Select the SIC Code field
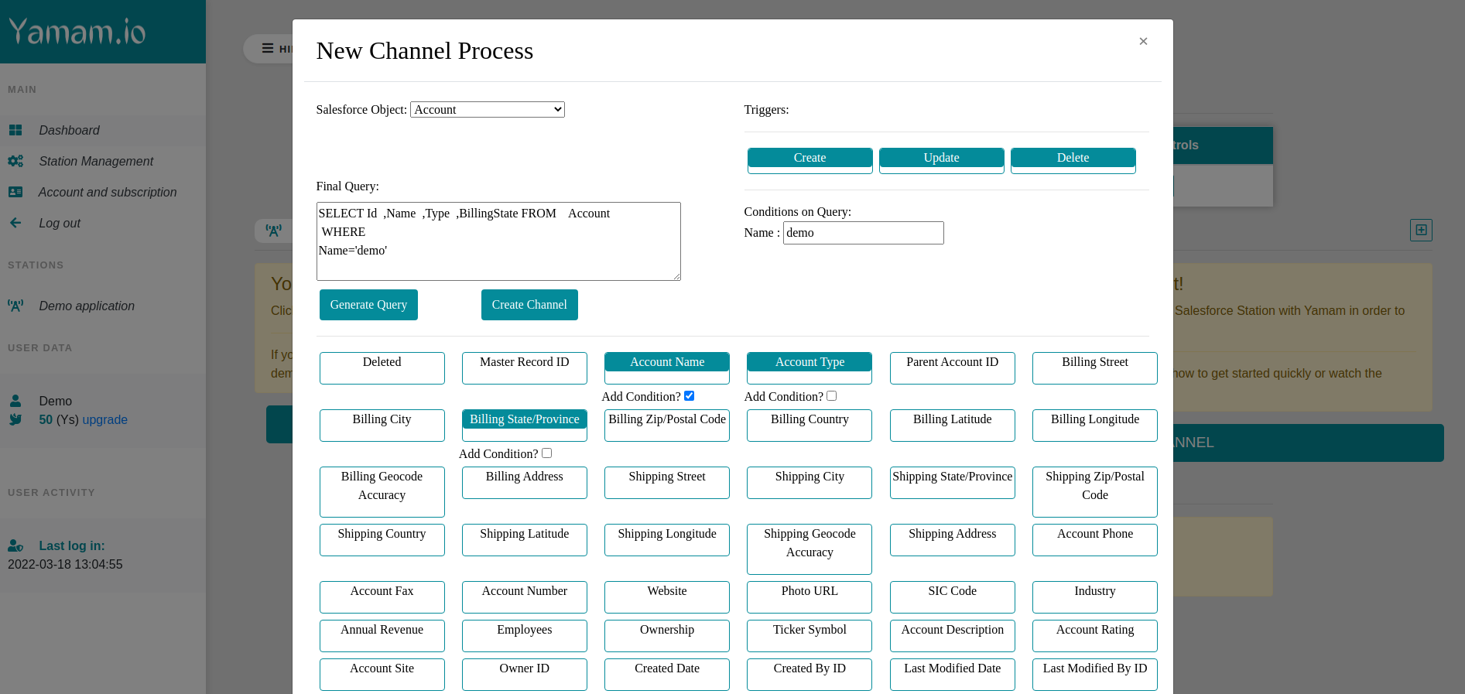1465x694 pixels. click(953, 597)
